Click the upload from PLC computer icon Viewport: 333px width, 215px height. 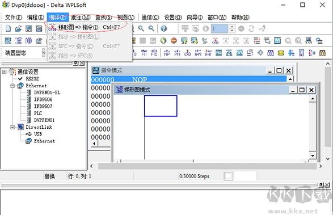pos(184,41)
